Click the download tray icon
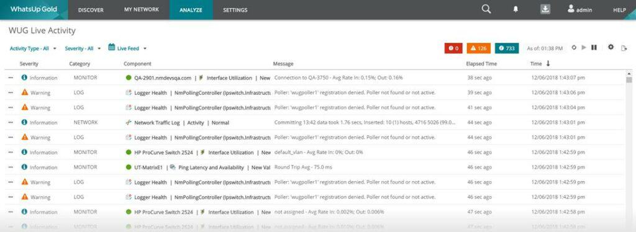 click(x=545, y=9)
